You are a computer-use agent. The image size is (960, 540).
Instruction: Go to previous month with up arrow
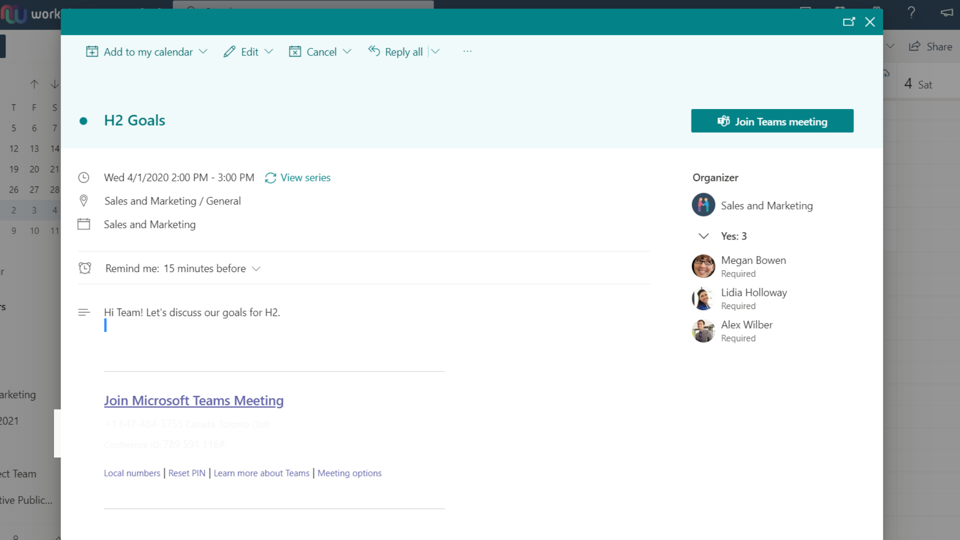34,84
